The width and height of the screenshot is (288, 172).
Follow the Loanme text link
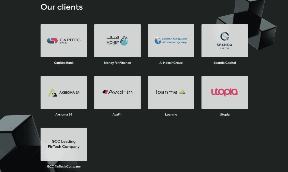coord(171,114)
